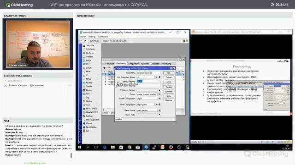Expand Name Prefix field arrow
295x165 pixels.
tap(159, 115)
